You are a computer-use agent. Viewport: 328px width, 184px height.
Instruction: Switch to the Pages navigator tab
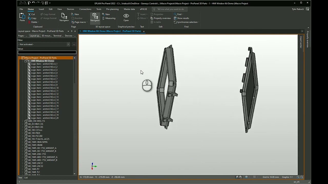tap(23, 36)
